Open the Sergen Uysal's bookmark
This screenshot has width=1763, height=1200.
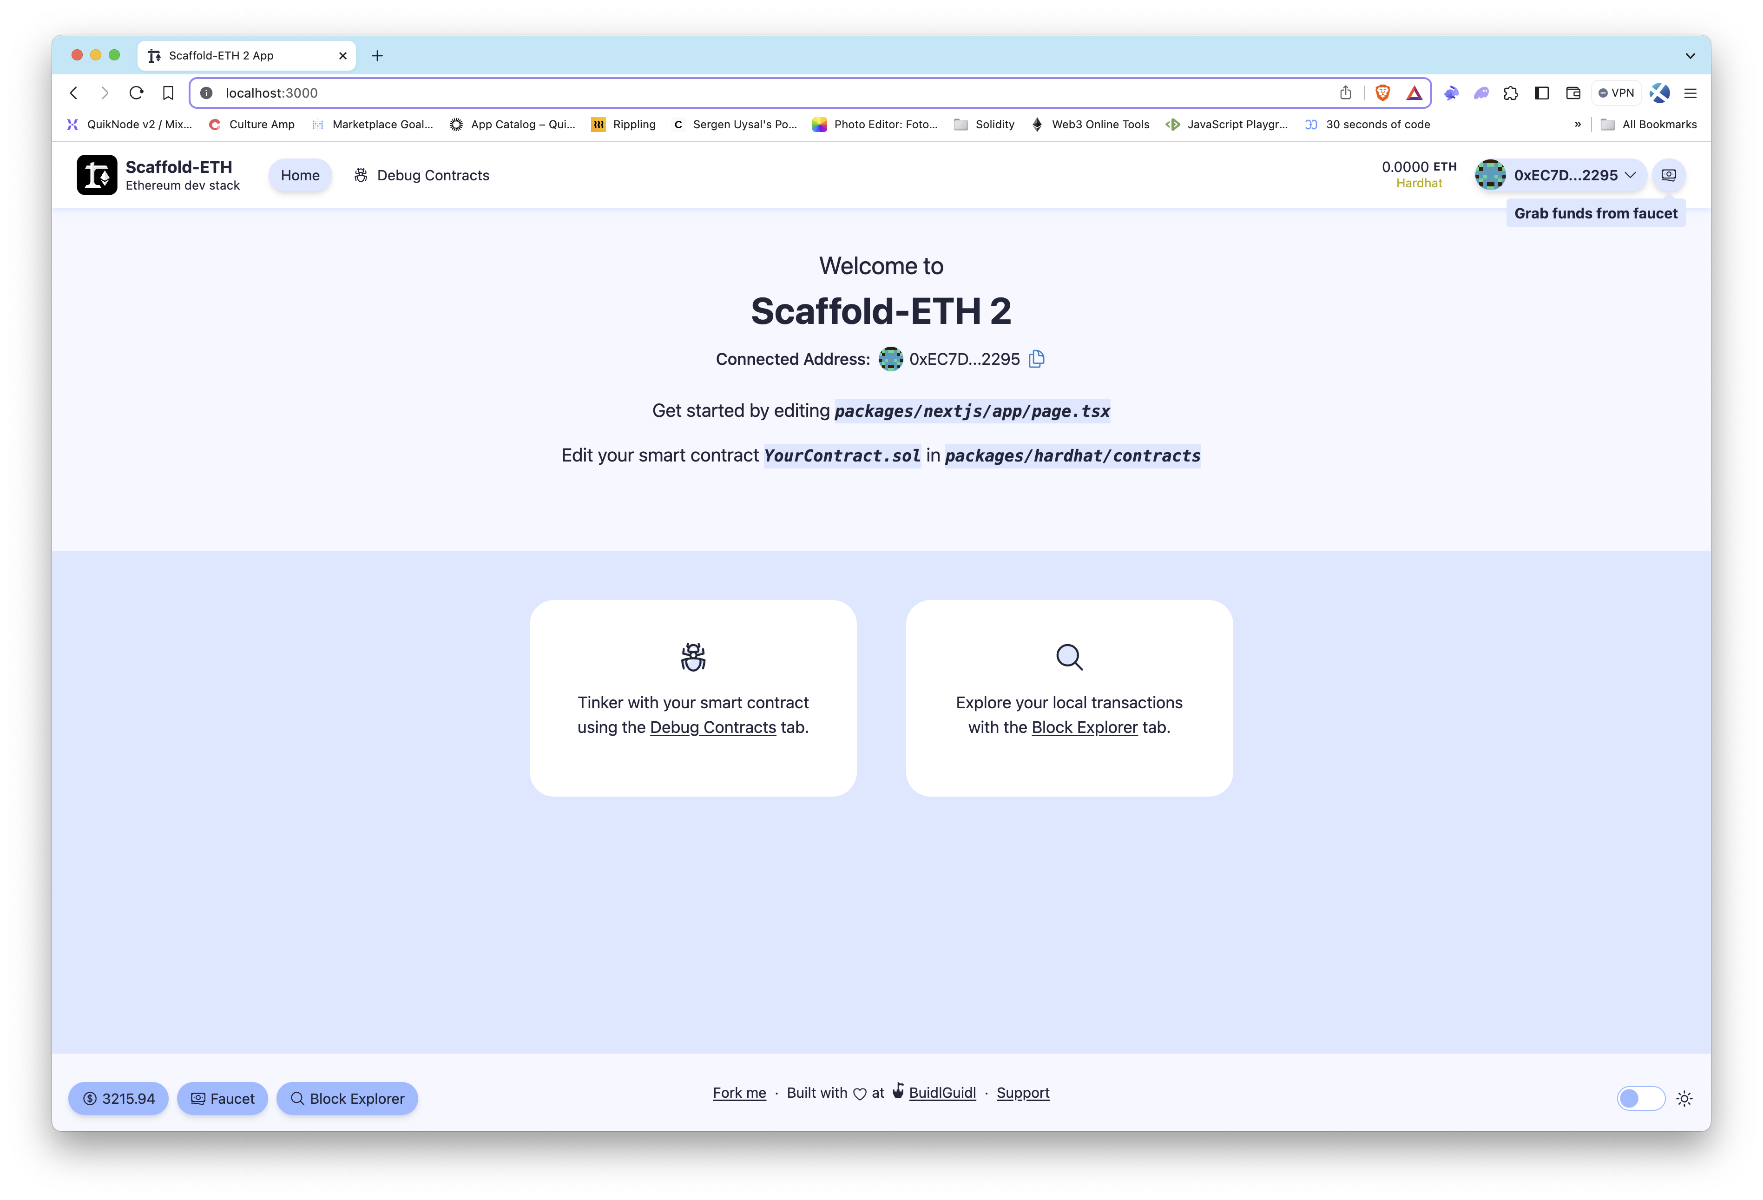735,125
